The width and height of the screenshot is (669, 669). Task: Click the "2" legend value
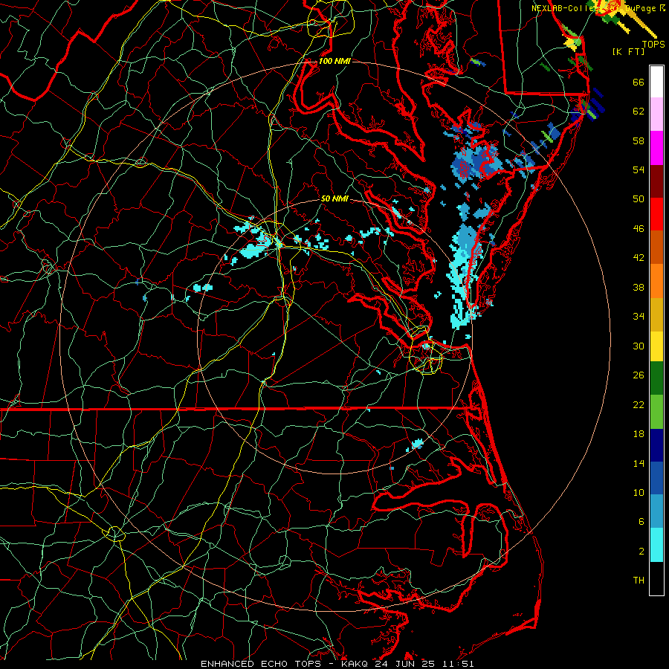(x=641, y=552)
